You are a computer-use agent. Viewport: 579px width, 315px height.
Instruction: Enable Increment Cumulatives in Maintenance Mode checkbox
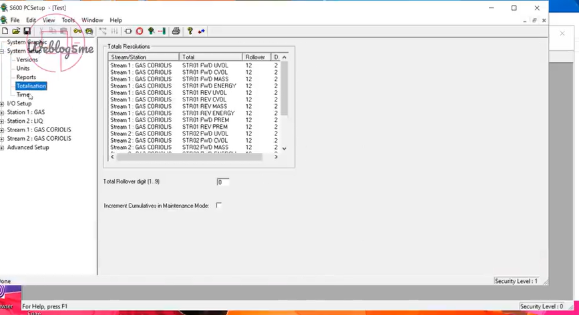coord(218,206)
